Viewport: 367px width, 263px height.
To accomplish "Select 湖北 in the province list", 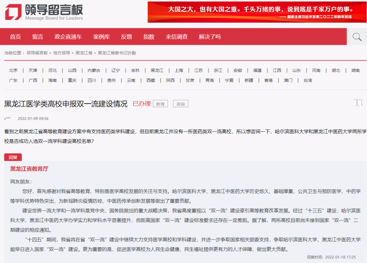I will pyautogui.click(x=336, y=70).
